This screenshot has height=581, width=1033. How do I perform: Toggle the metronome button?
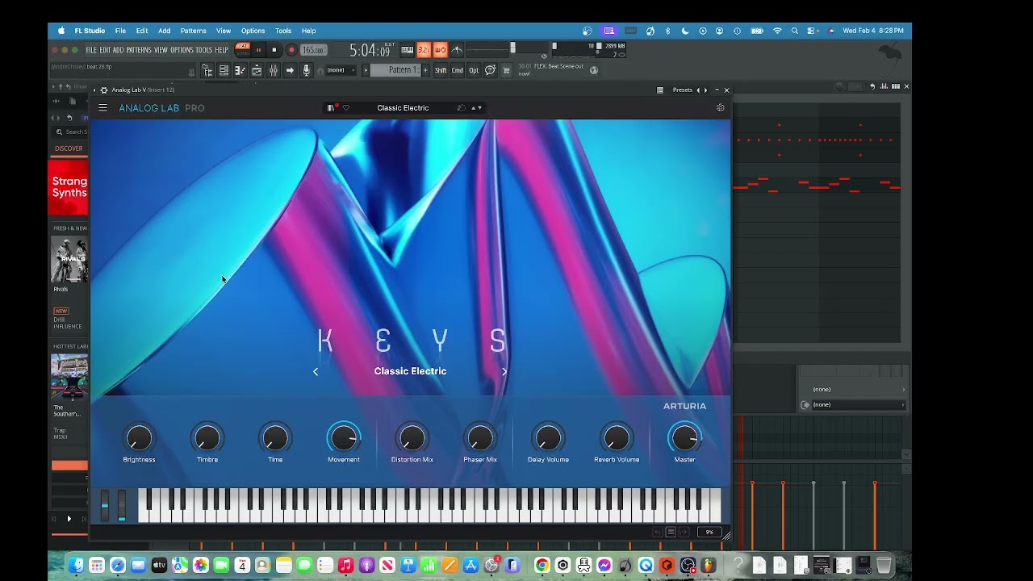[x=457, y=50]
